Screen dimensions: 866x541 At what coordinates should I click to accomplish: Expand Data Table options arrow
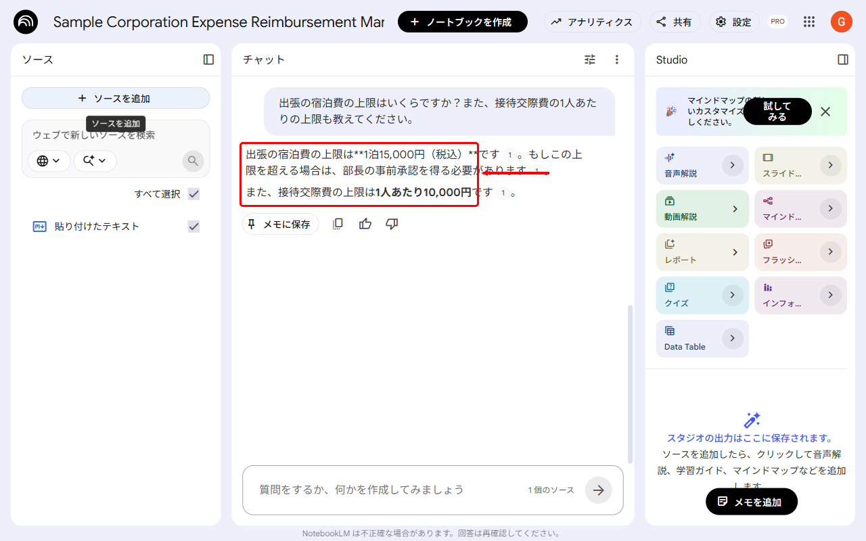point(733,339)
